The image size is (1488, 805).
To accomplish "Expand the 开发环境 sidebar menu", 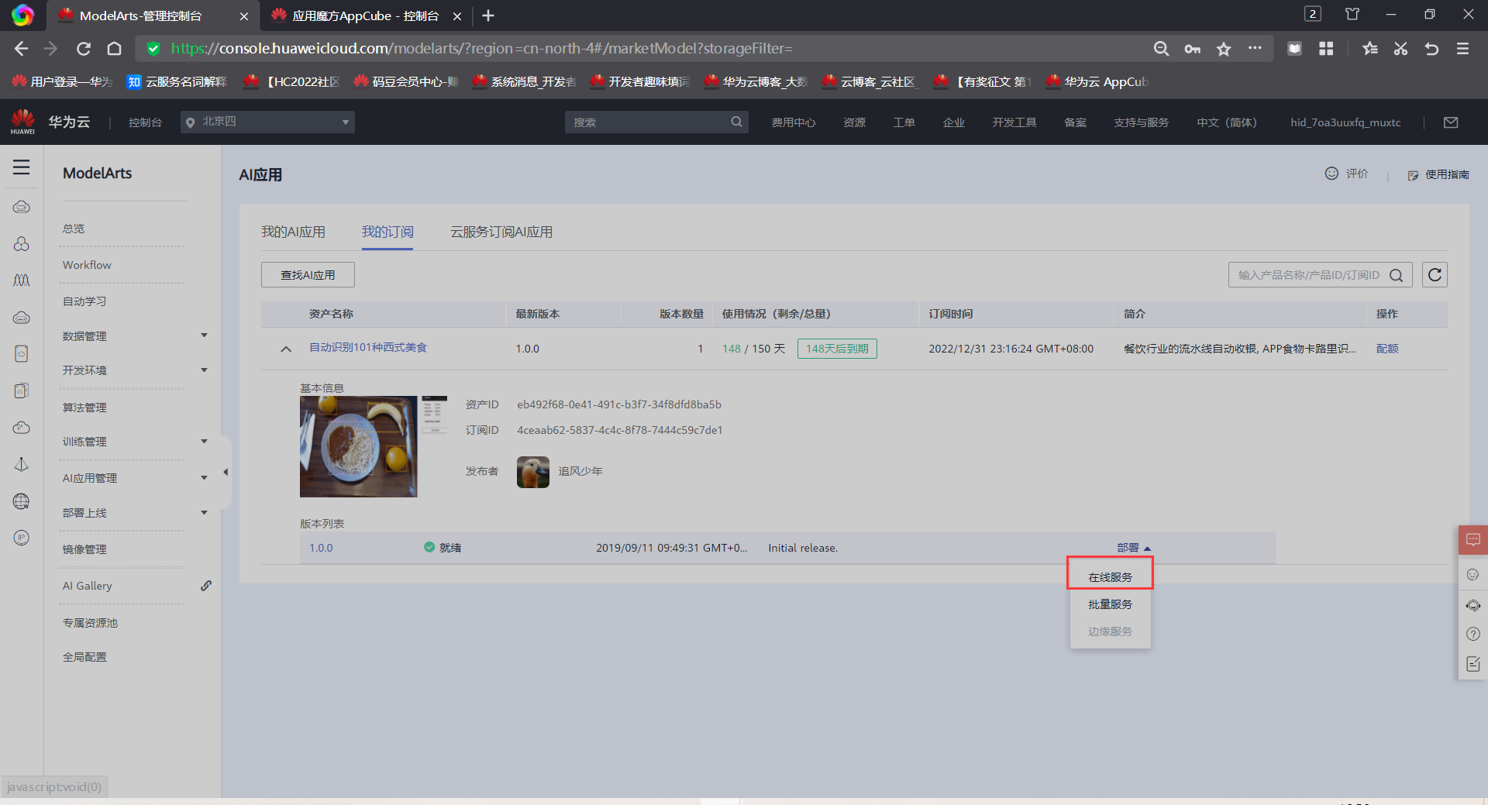I will coord(205,370).
